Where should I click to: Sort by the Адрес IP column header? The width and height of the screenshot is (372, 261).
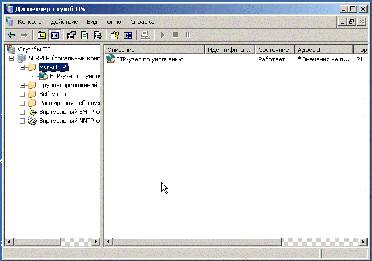tap(324, 50)
